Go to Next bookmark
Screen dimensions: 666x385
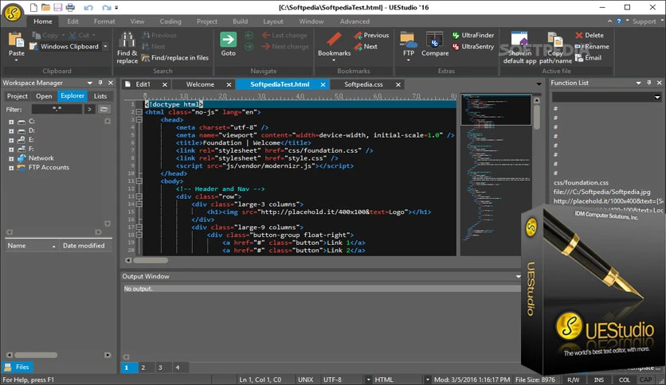(x=366, y=47)
